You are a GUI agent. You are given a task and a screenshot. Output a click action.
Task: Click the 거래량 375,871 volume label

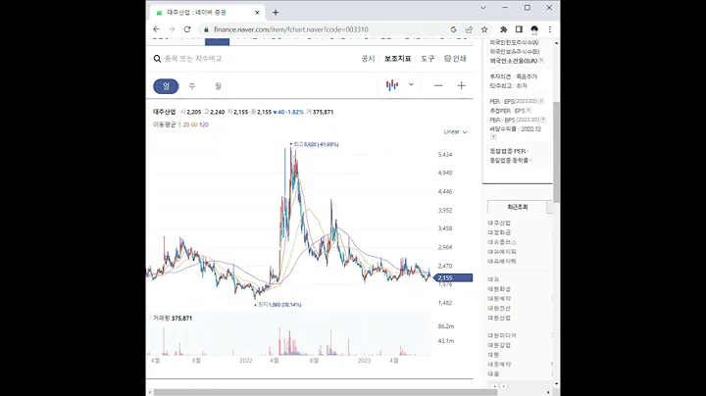[173, 319]
